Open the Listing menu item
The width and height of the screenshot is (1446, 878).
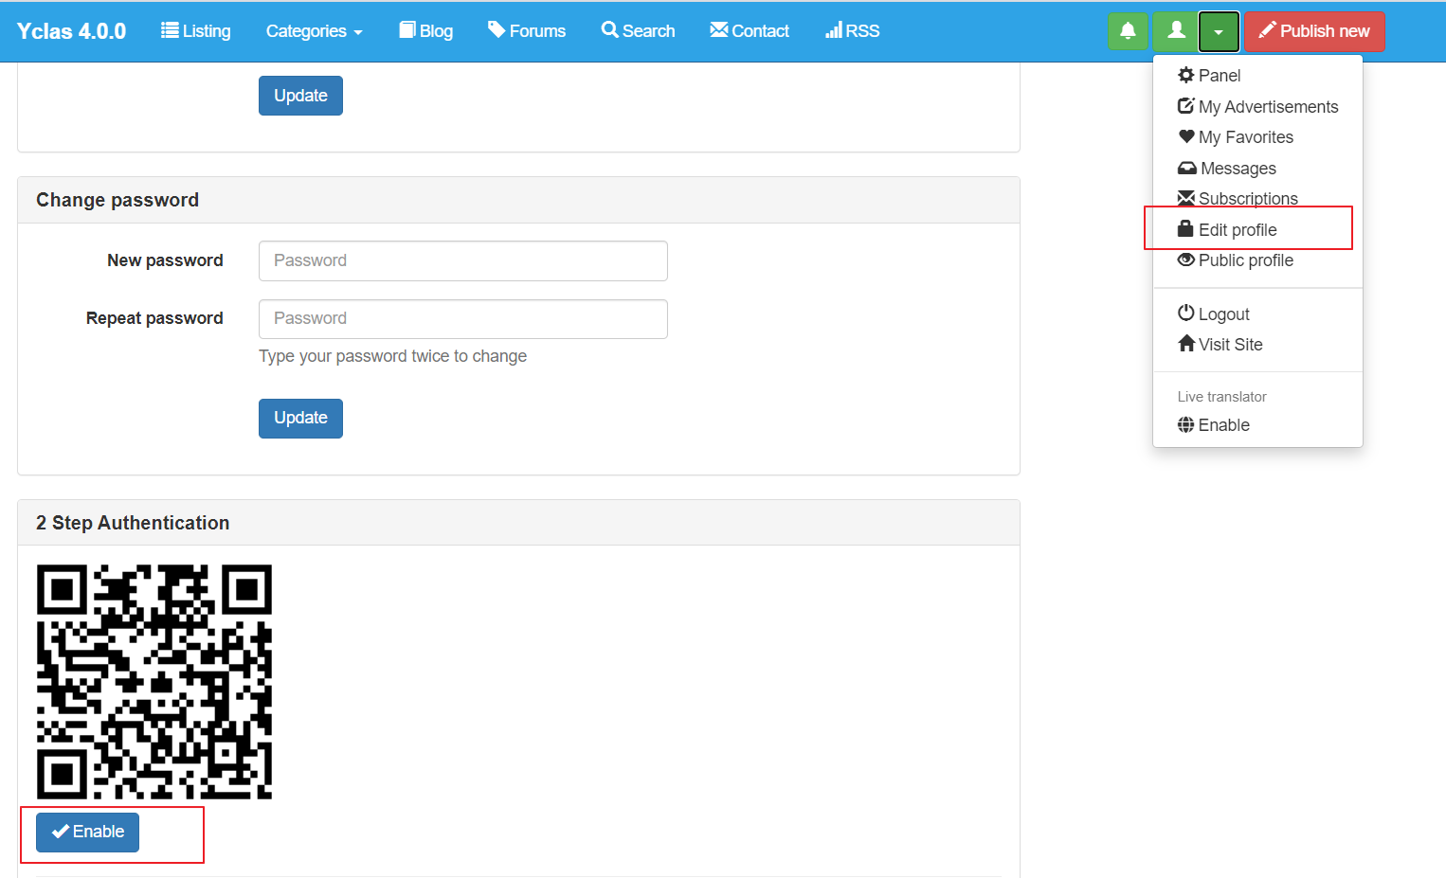click(196, 31)
